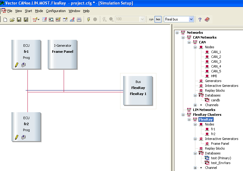Toggle the hex display mode
The width and height of the screenshot is (243, 171).
click(x=158, y=19)
